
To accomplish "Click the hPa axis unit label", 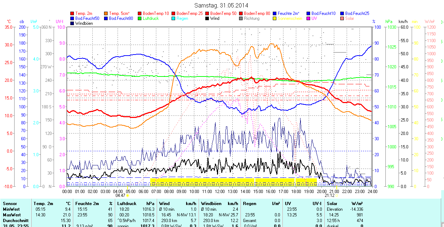I will [x=389, y=22].
